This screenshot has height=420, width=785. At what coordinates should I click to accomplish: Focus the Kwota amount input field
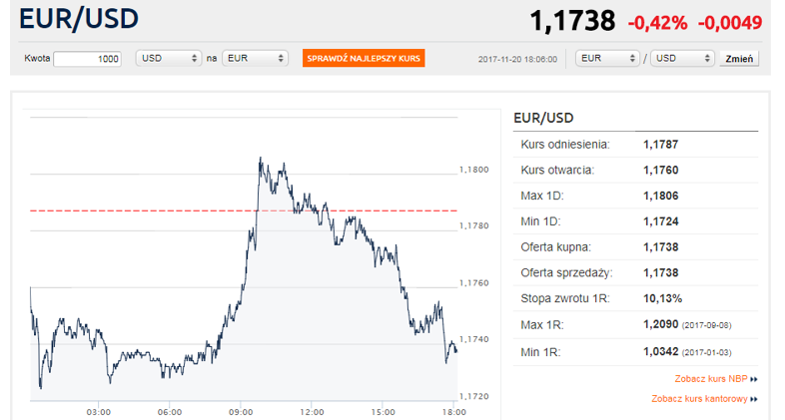[88, 59]
